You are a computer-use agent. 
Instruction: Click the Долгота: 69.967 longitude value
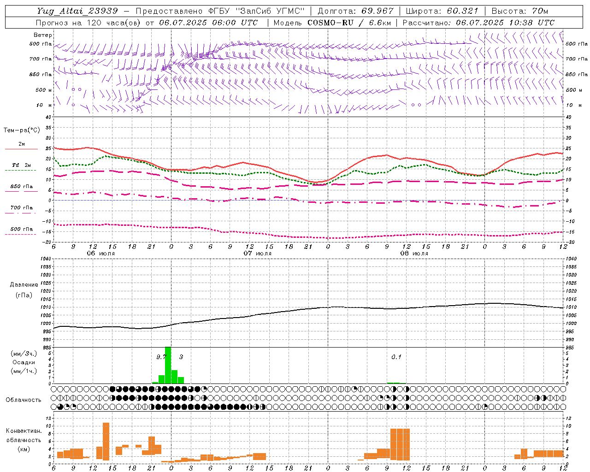tap(355, 11)
